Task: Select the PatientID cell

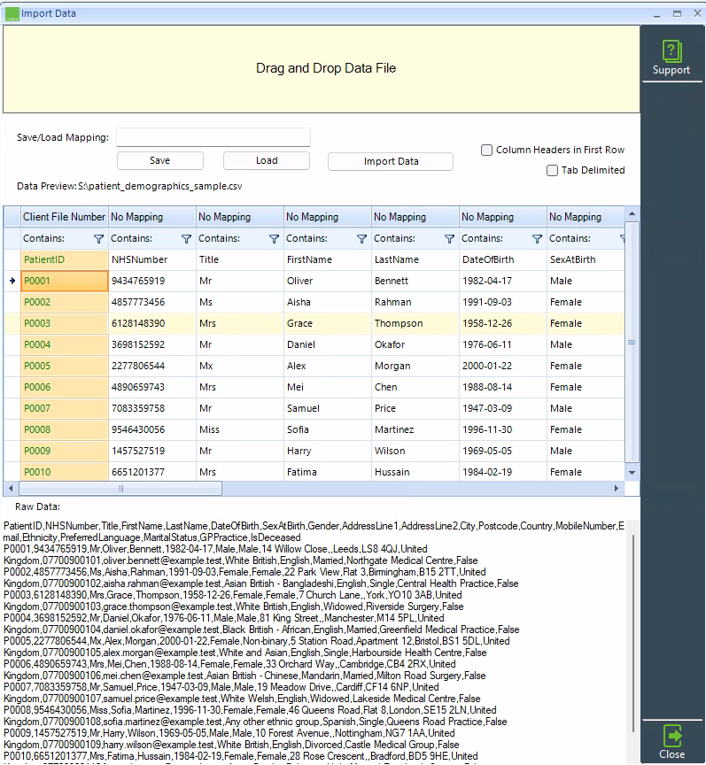Action: coord(65,259)
